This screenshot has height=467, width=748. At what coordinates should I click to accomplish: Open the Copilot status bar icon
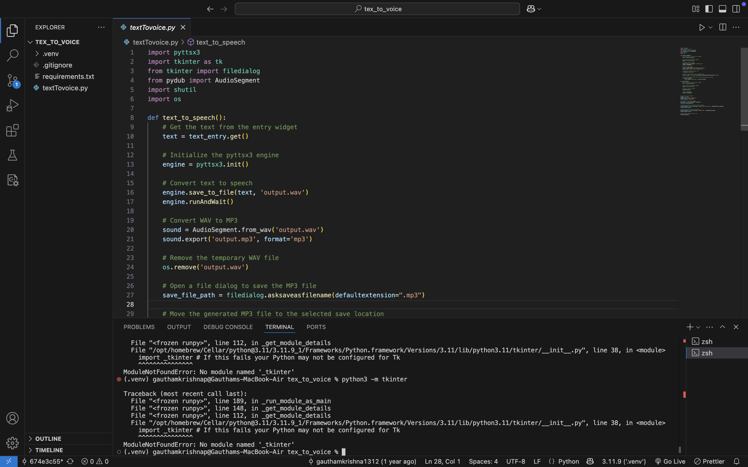pyautogui.click(x=590, y=462)
